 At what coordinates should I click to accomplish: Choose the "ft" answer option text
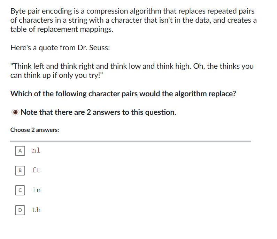click(x=36, y=170)
